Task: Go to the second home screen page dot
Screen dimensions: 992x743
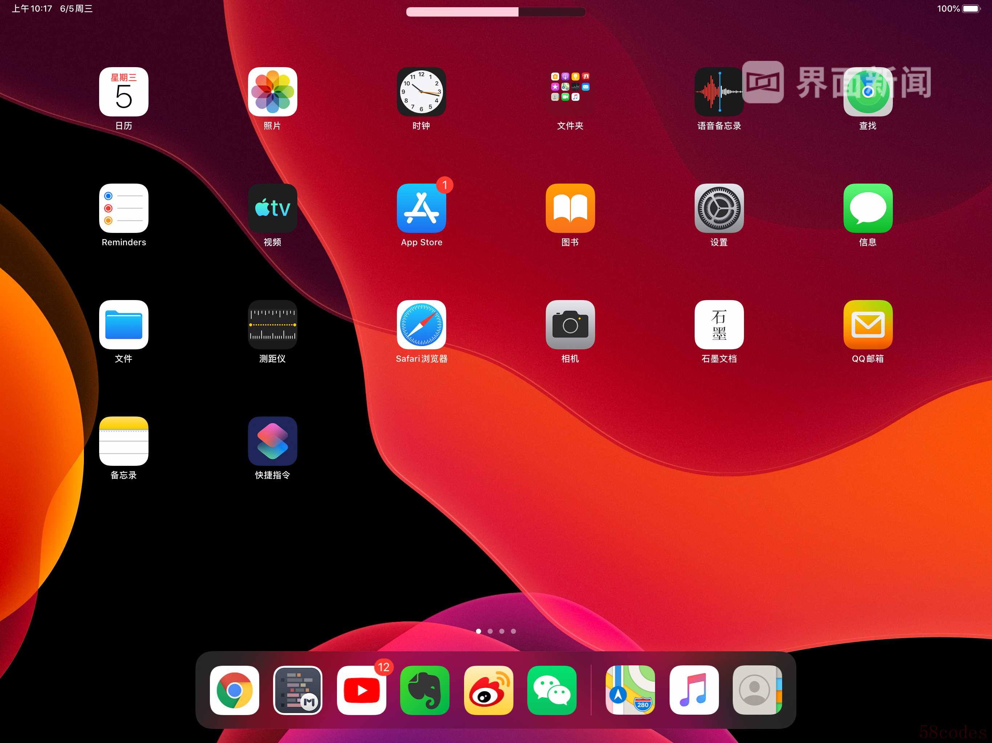Action: (x=490, y=631)
